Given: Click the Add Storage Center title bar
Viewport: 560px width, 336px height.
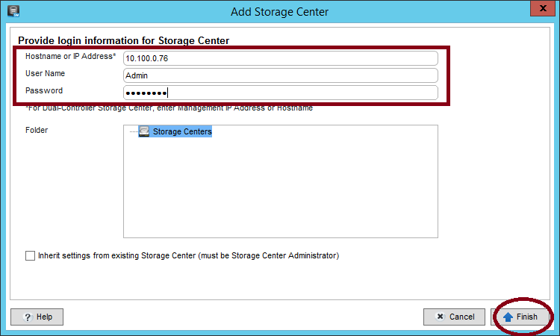Looking at the screenshot, I should point(280,11).
